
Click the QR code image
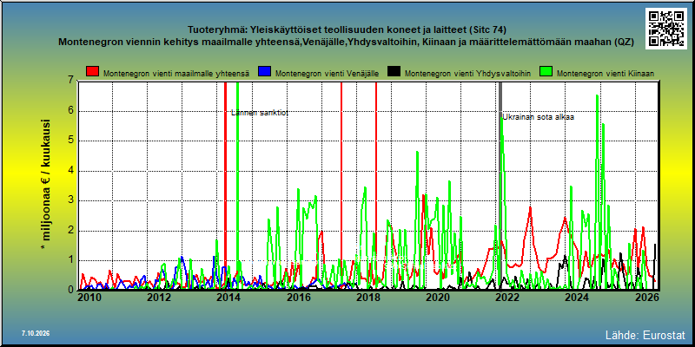(x=667, y=28)
